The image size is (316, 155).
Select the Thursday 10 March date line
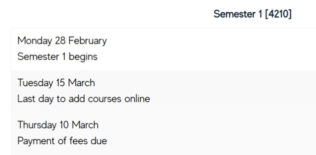tap(58, 125)
